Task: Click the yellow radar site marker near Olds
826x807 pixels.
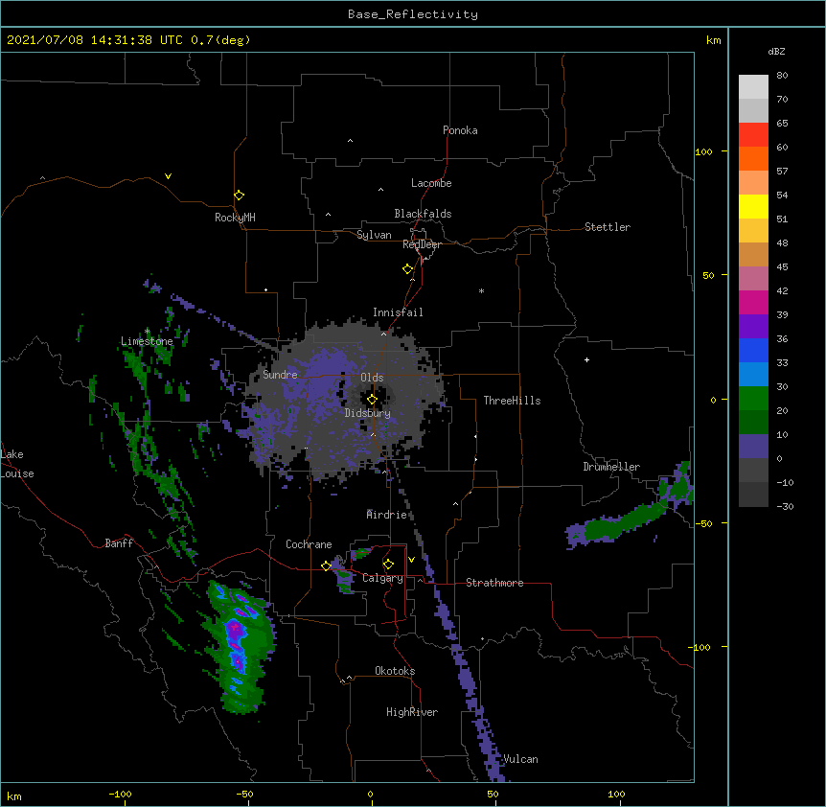Action: tap(372, 400)
